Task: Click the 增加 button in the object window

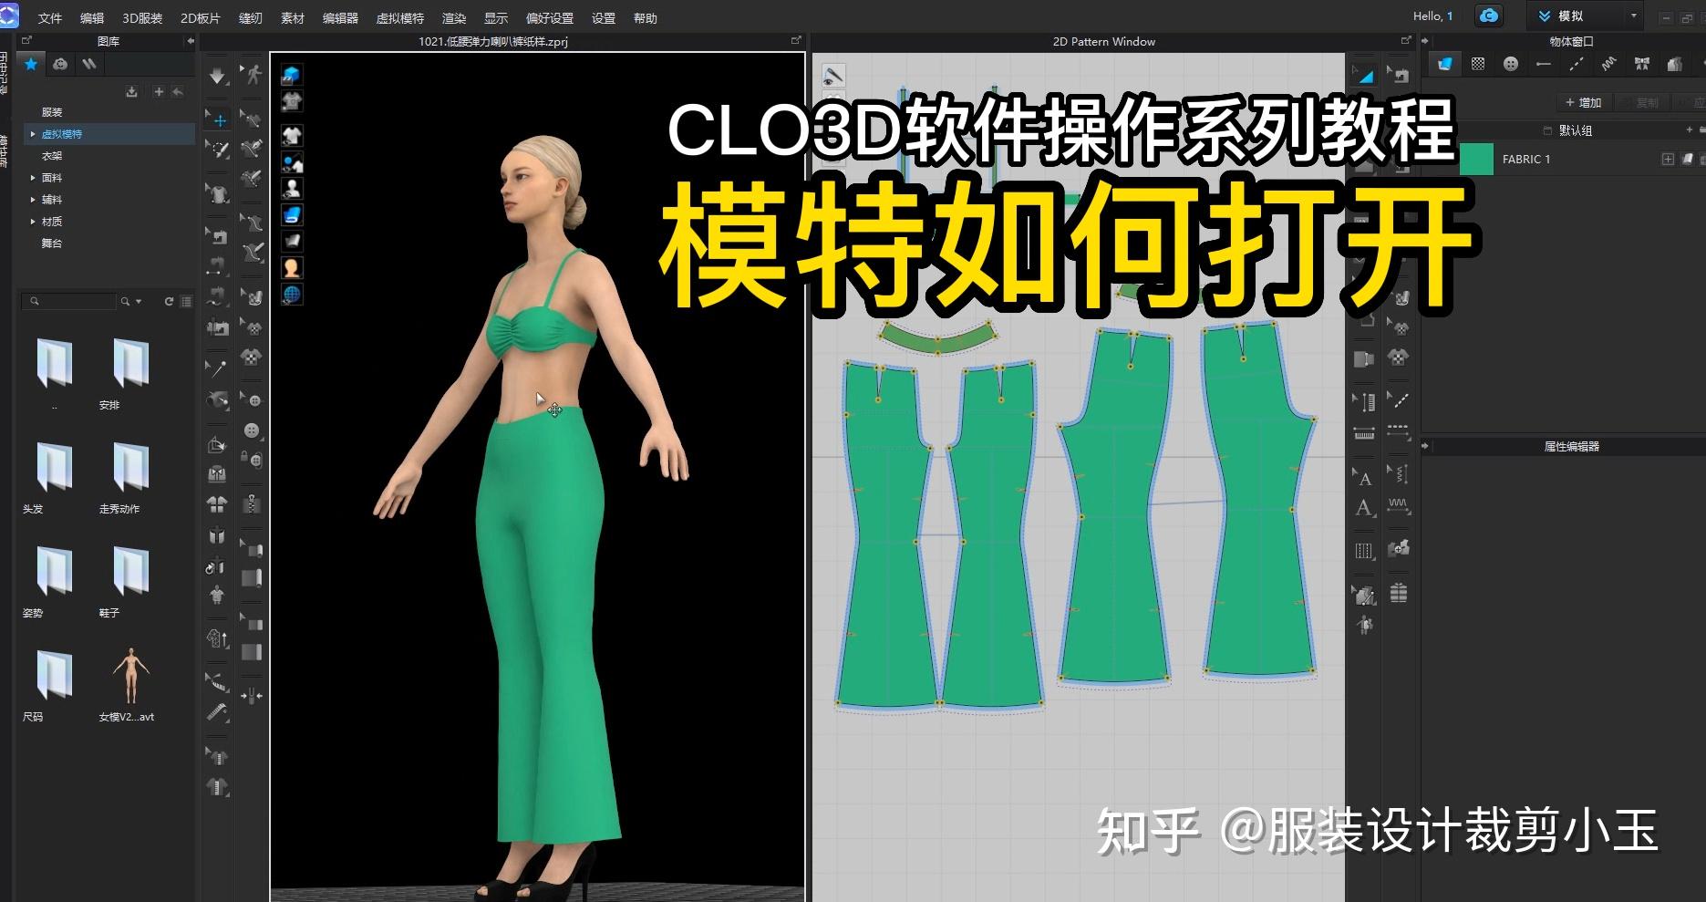Action: 1583,102
